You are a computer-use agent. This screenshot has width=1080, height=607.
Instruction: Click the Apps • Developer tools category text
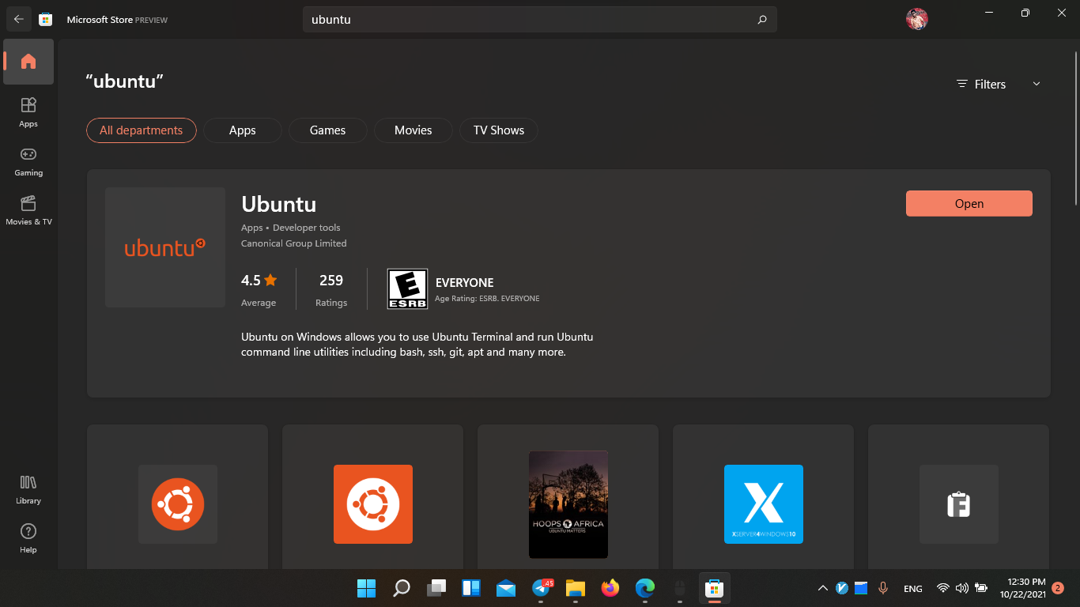click(x=291, y=228)
